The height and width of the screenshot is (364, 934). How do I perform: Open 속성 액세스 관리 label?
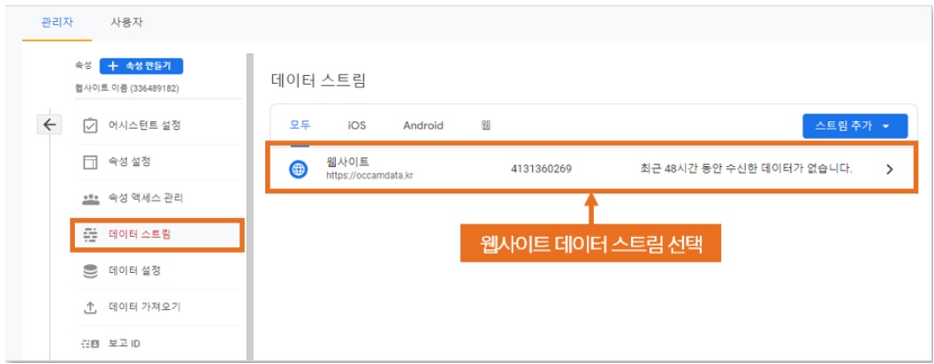click(x=146, y=199)
